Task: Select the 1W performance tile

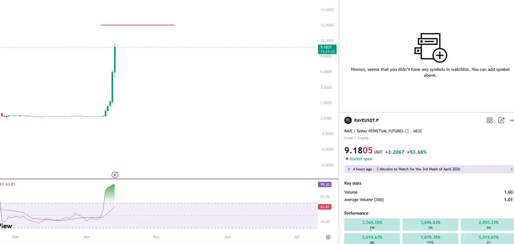Action: pos(372,225)
